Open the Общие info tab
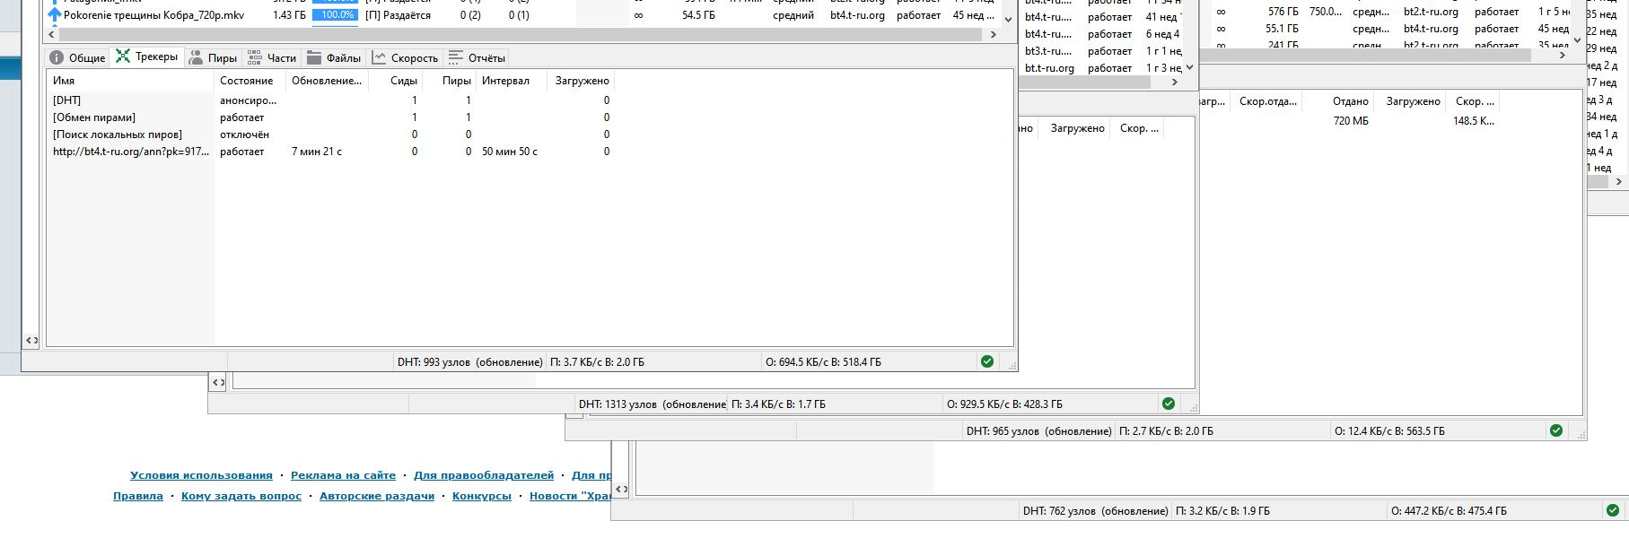This screenshot has width=1629, height=547. tap(77, 57)
